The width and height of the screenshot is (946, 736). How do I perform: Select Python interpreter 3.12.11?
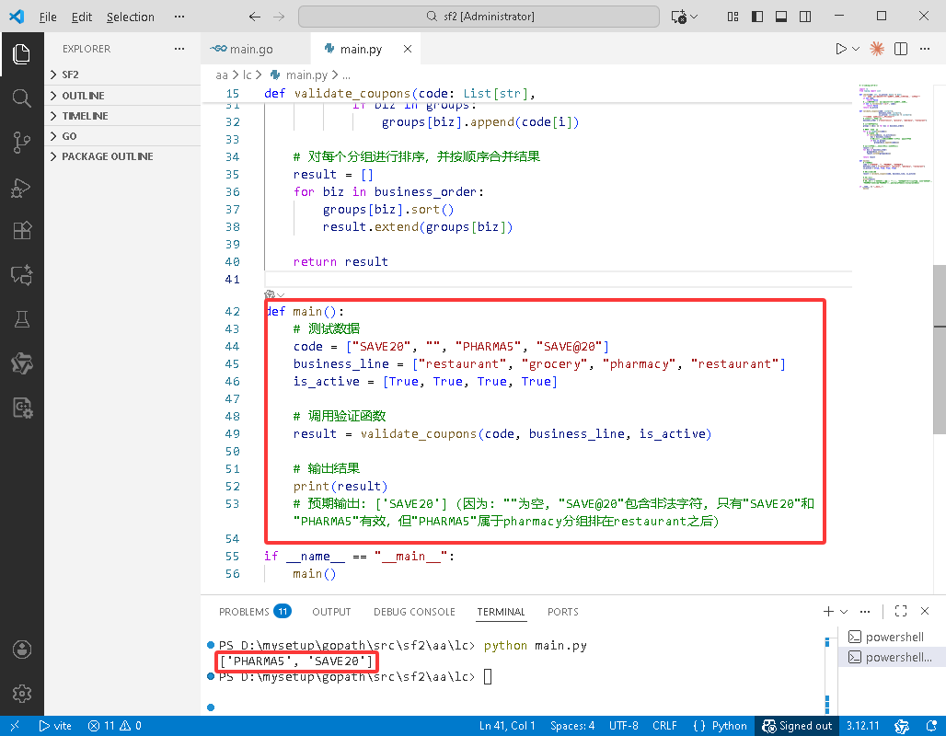pos(863,726)
